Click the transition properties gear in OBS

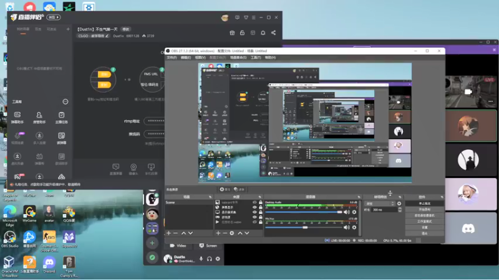click(399, 203)
